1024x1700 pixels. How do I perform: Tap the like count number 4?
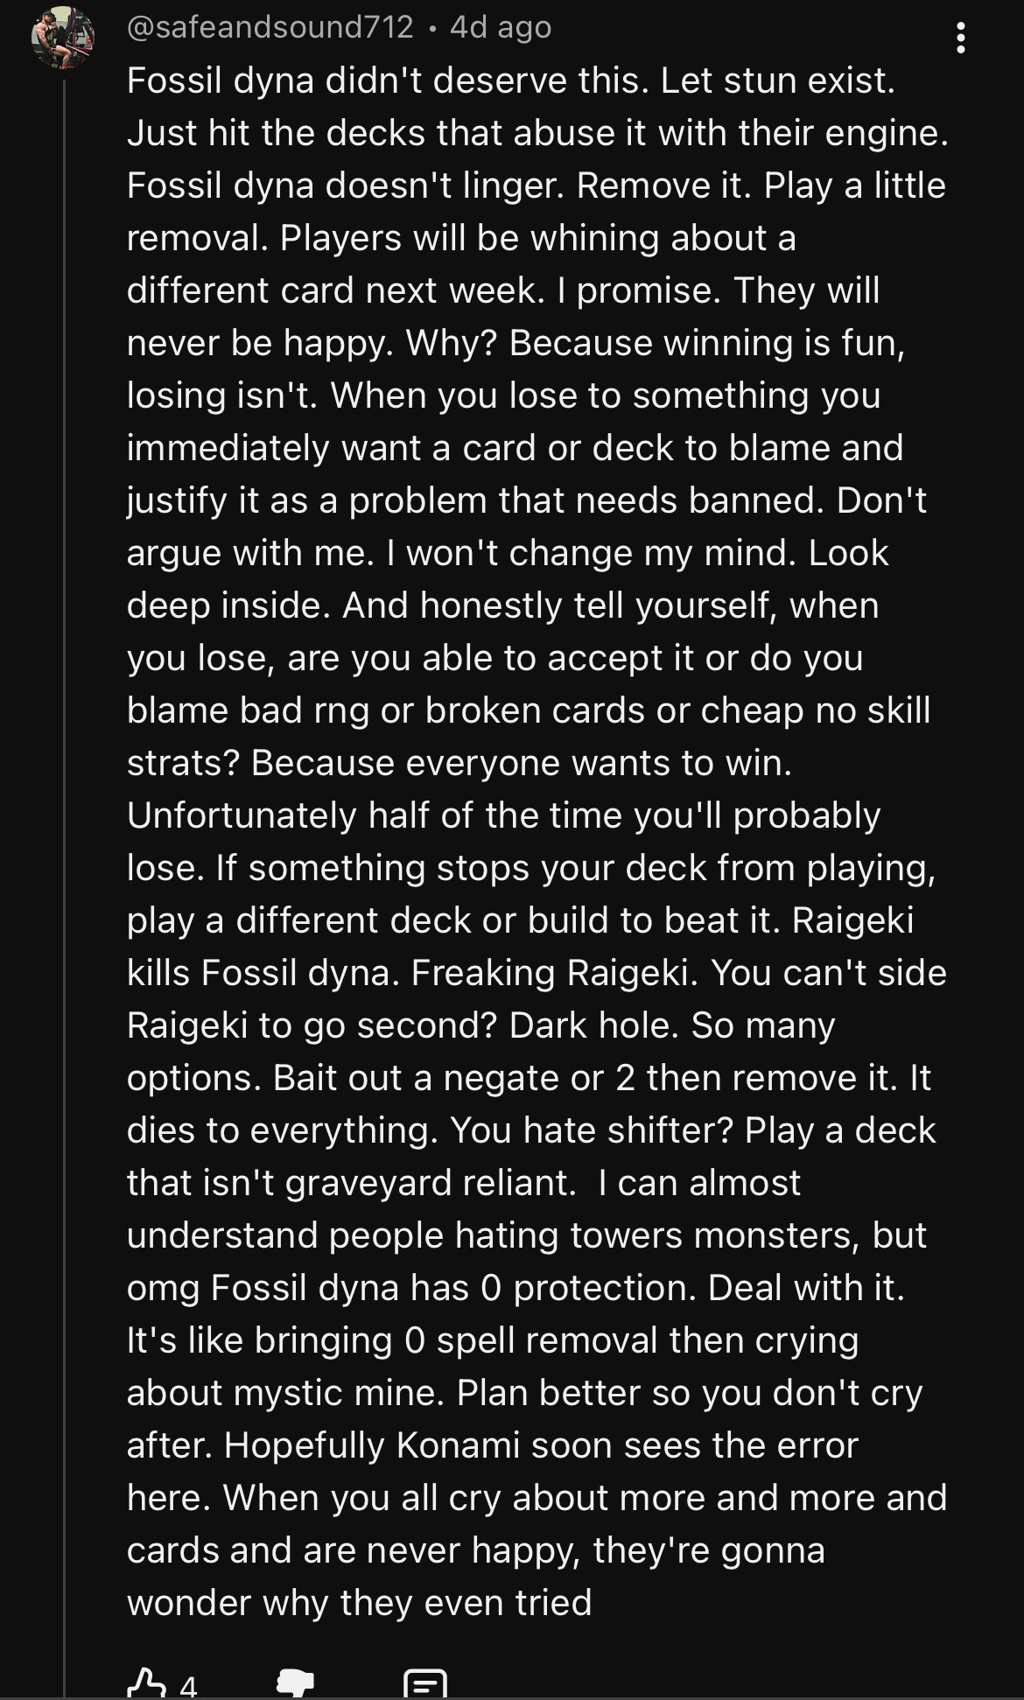[188, 1686]
